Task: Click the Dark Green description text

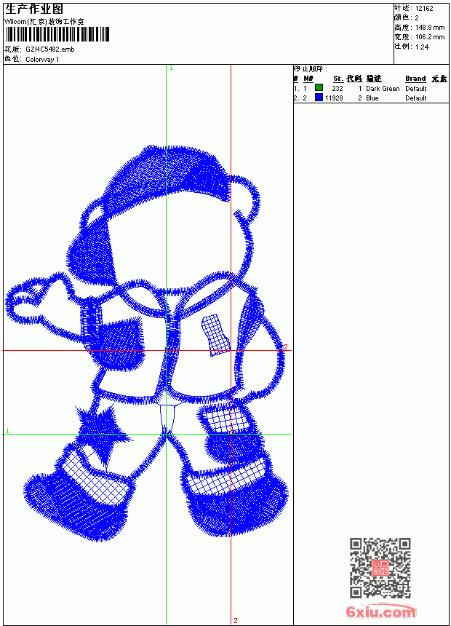Action: 383,89
